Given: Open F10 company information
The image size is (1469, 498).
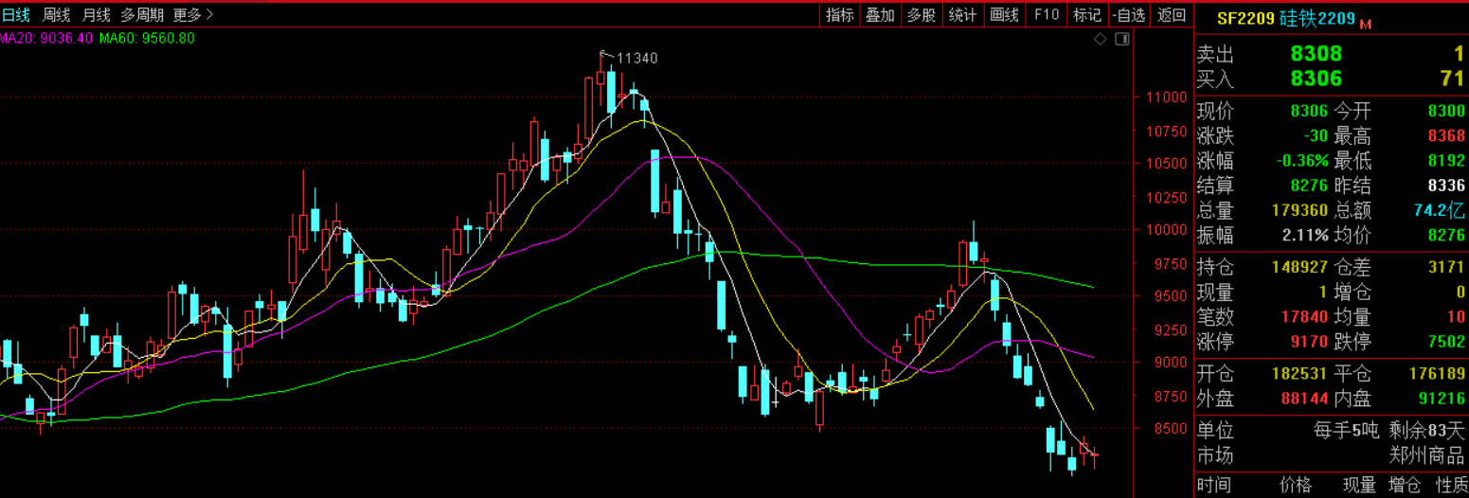Looking at the screenshot, I should point(1047,15).
